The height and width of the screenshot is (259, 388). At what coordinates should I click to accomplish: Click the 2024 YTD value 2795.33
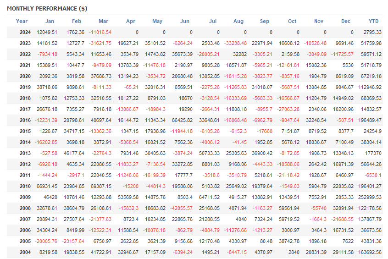click(x=372, y=32)
